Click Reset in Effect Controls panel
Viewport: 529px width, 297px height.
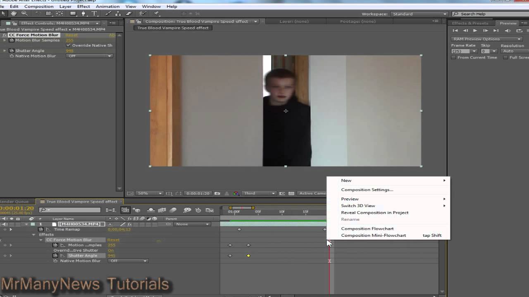71,35
